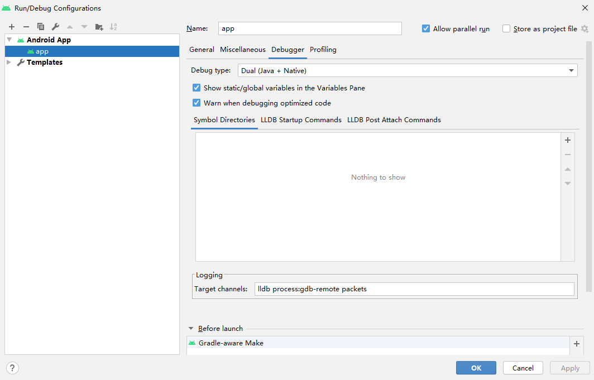Expand the Templates tree node

[x=8, y=62]
